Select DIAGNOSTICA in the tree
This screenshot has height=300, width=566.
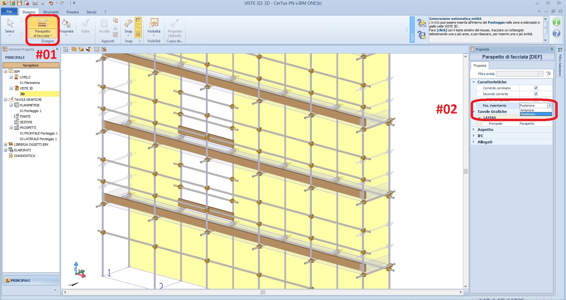[x=25, y=156]
